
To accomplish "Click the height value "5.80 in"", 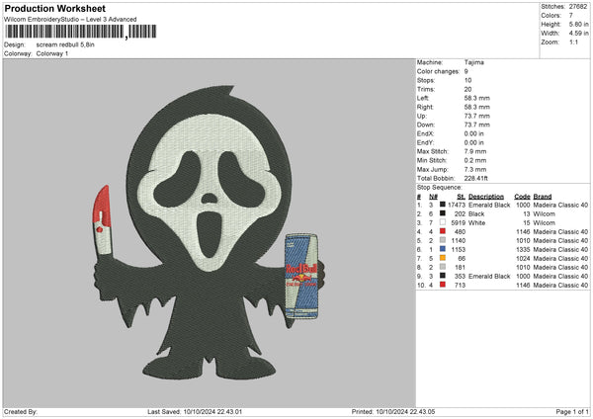I will [x=578, y=24].
